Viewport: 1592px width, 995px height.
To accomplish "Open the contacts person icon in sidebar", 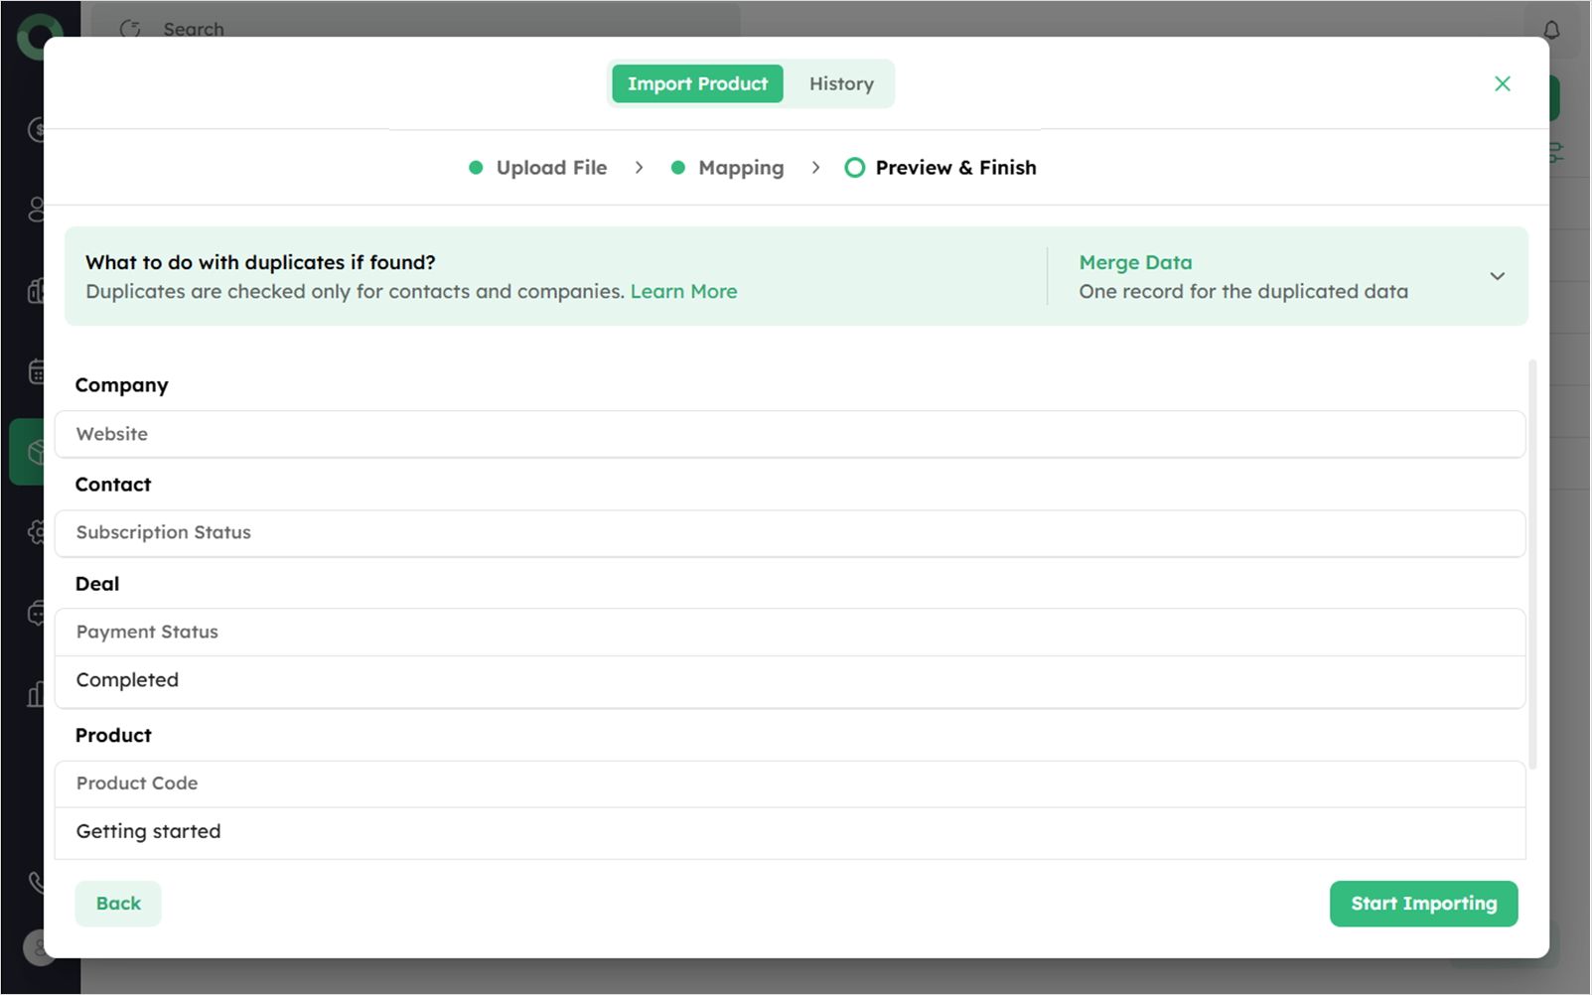I will (x=36, y=210).
